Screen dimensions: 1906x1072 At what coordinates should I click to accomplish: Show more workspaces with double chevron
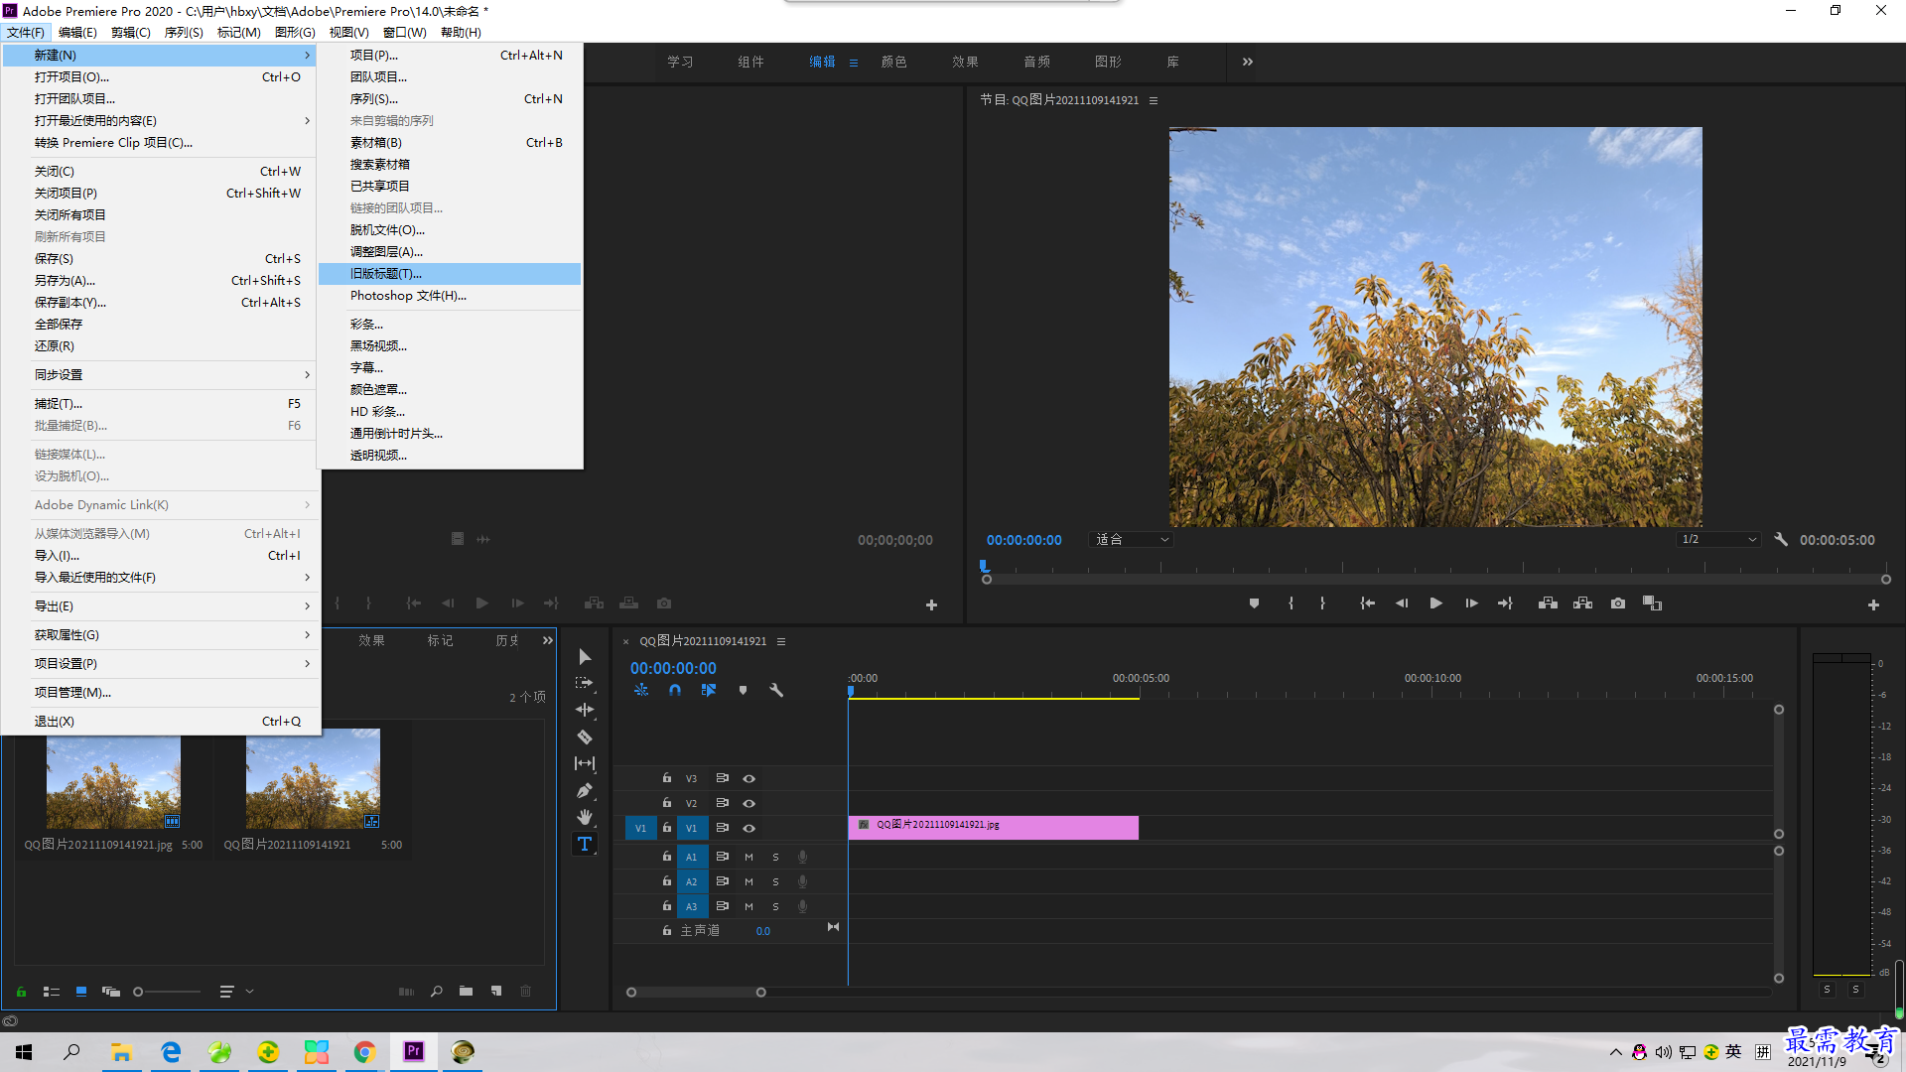coord(1248,62)
